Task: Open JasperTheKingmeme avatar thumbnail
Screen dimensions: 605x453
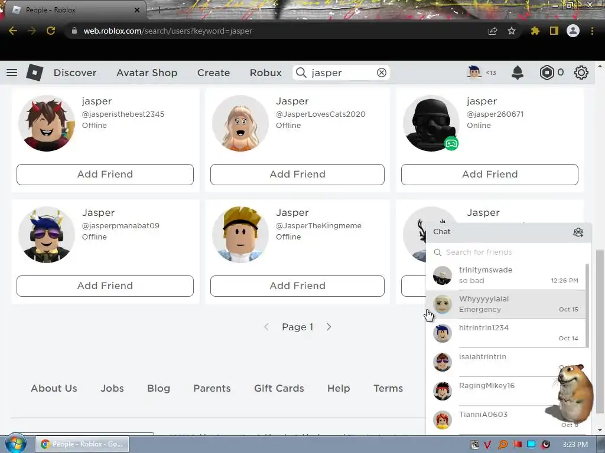Action: pyautogui.click(x=240, y=235)
